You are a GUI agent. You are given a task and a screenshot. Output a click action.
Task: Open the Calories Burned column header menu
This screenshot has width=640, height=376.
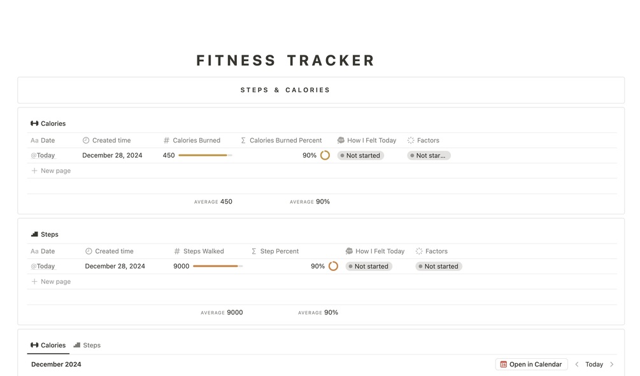click(x=196, y=141)
